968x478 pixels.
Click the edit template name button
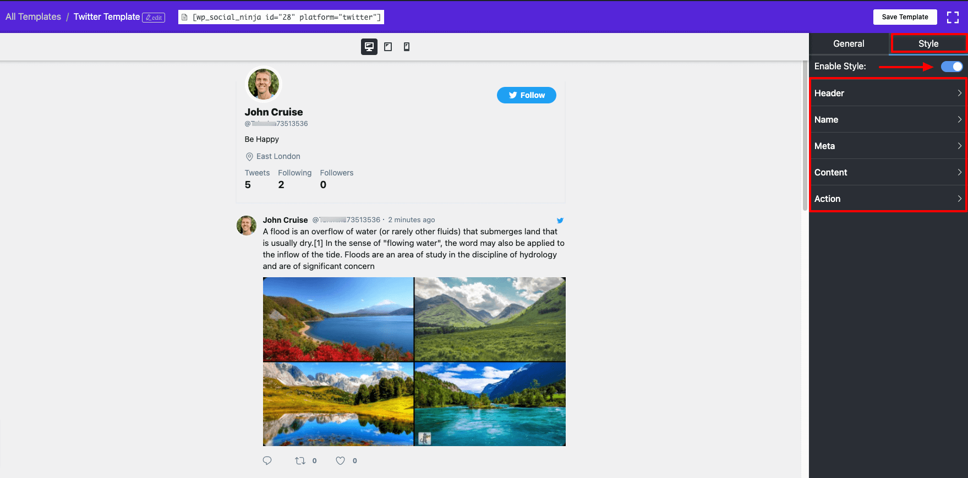(154, 18)
